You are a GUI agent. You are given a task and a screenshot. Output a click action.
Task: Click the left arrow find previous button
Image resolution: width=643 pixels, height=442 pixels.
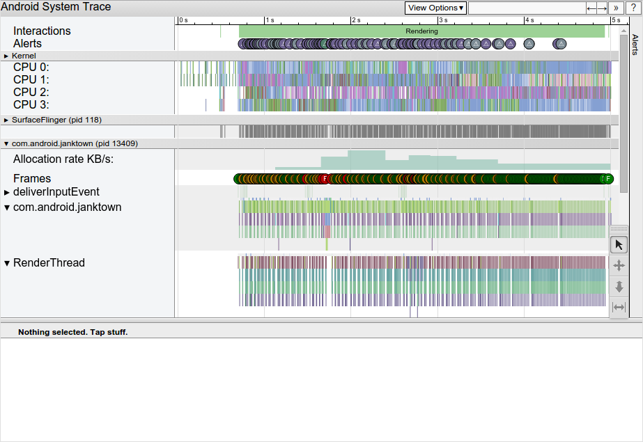pos(591,8)
